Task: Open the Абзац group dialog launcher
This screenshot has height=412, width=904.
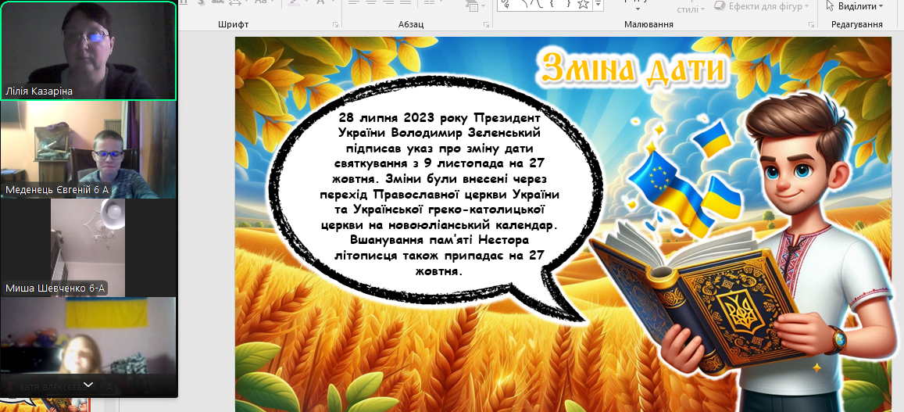Action: point(487,25)
